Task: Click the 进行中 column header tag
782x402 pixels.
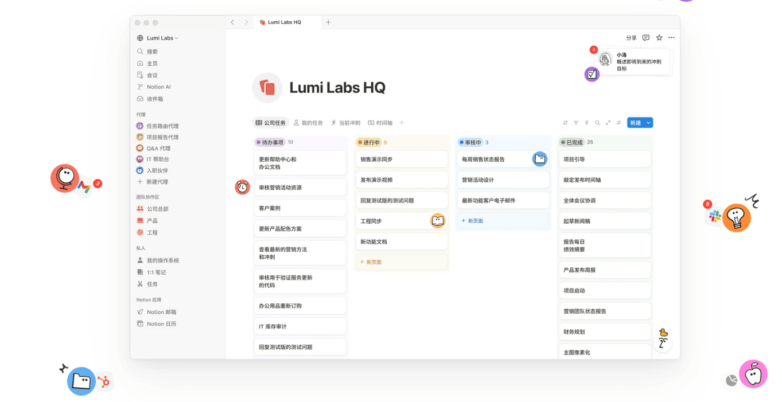Action: pos(368,142)
